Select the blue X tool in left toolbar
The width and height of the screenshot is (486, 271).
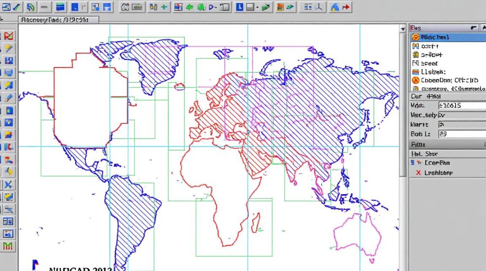click(x=8, y=185)
